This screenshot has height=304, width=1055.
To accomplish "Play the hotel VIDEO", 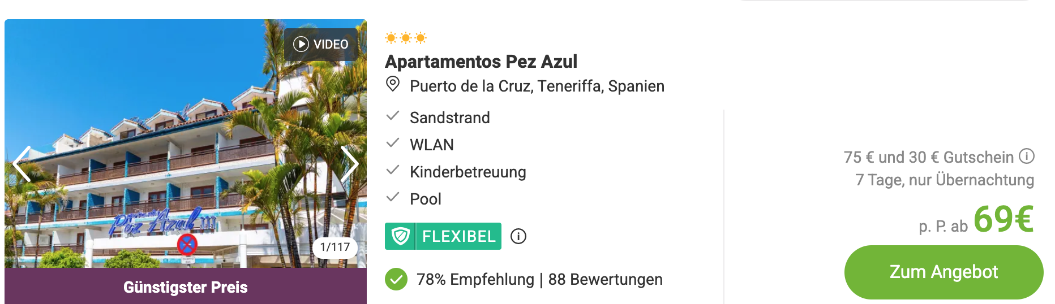I will pos(321,44).
